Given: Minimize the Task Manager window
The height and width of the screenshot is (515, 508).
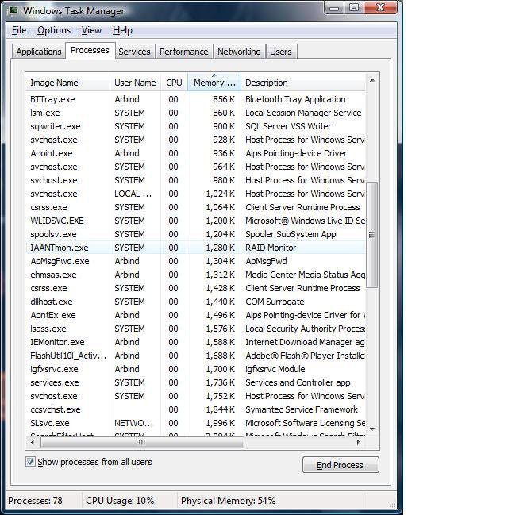Looking at the screenshot, I should pyautogui.click(x=334, y=8).
